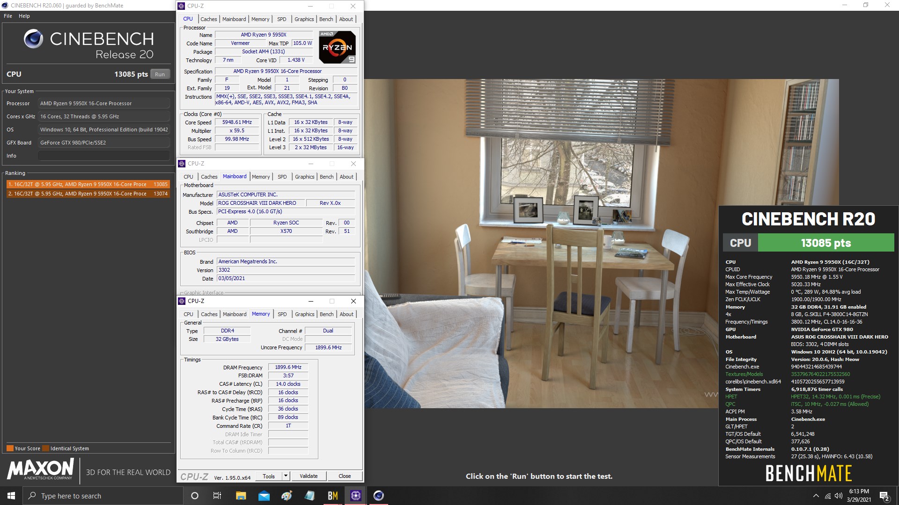Open SPD tab in top CPU-Z window
Screen dimensions: 899x505
click(x=281, y=19)
